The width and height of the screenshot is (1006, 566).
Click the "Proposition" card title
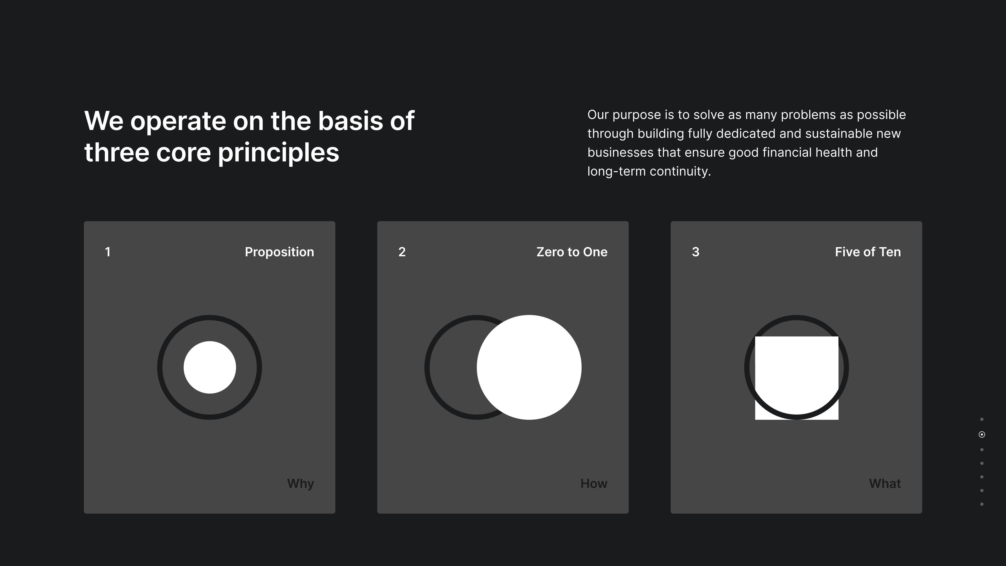(279, 252)
